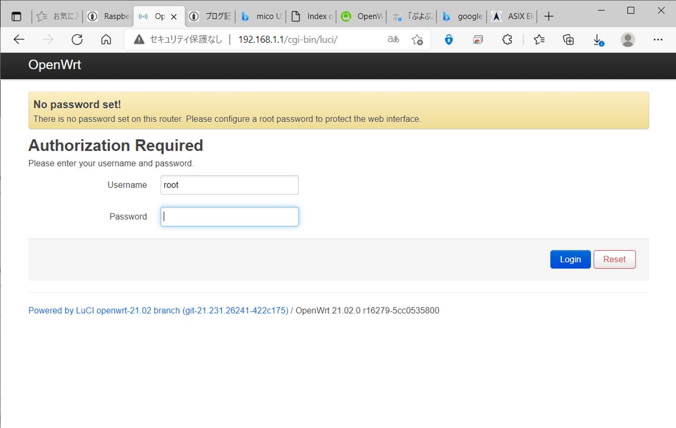Reload the page with Refresh icon
The image size is (676, 428).
coord(77,40)
